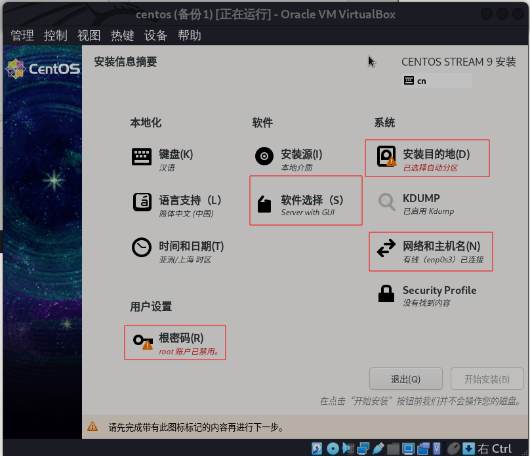Screen dimensions: 530x456
Task: Click the 已启用 Kdump status text
Action: [428, 211]
